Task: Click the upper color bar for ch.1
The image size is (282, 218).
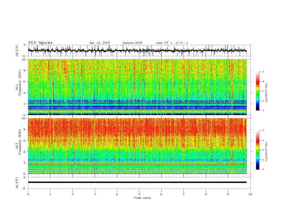Action: pos(258,91)
